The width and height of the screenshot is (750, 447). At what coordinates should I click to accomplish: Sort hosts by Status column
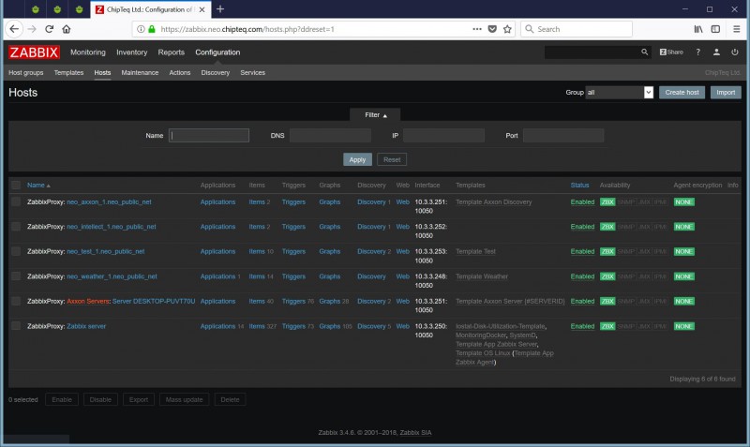tap(579, 185)
